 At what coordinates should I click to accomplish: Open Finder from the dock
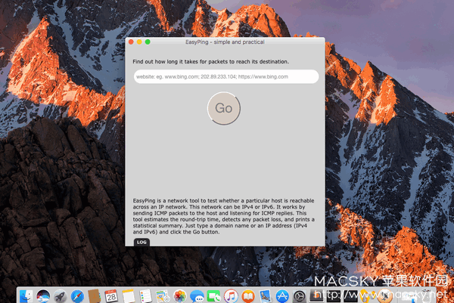pyautogui.click(x=26, y=296)
